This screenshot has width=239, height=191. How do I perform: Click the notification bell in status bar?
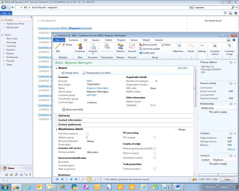click(193, 179)
